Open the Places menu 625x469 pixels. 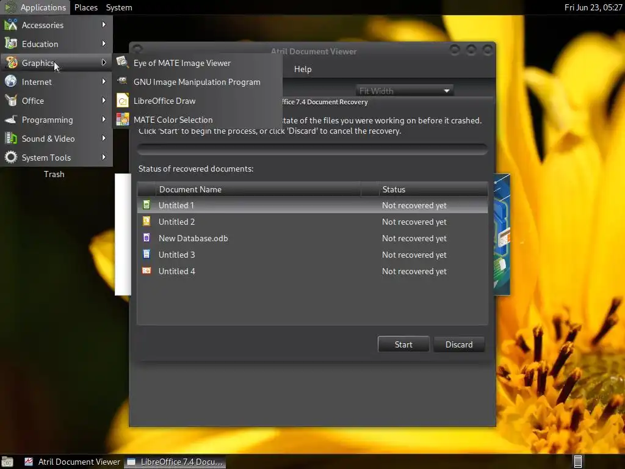click(85, 7)
